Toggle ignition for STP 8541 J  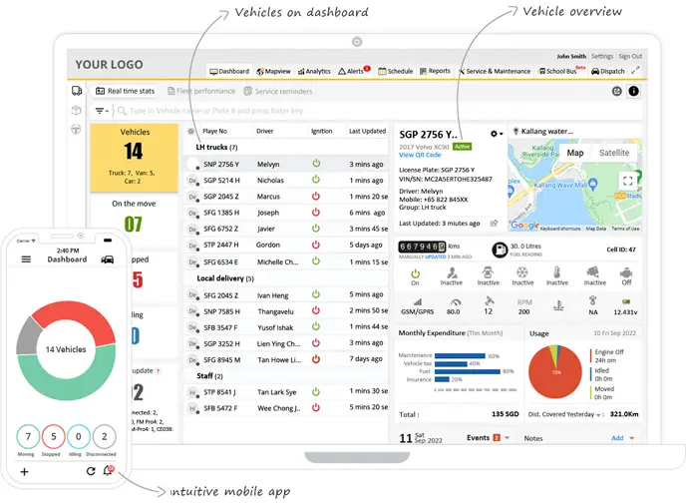pos(315,391)
